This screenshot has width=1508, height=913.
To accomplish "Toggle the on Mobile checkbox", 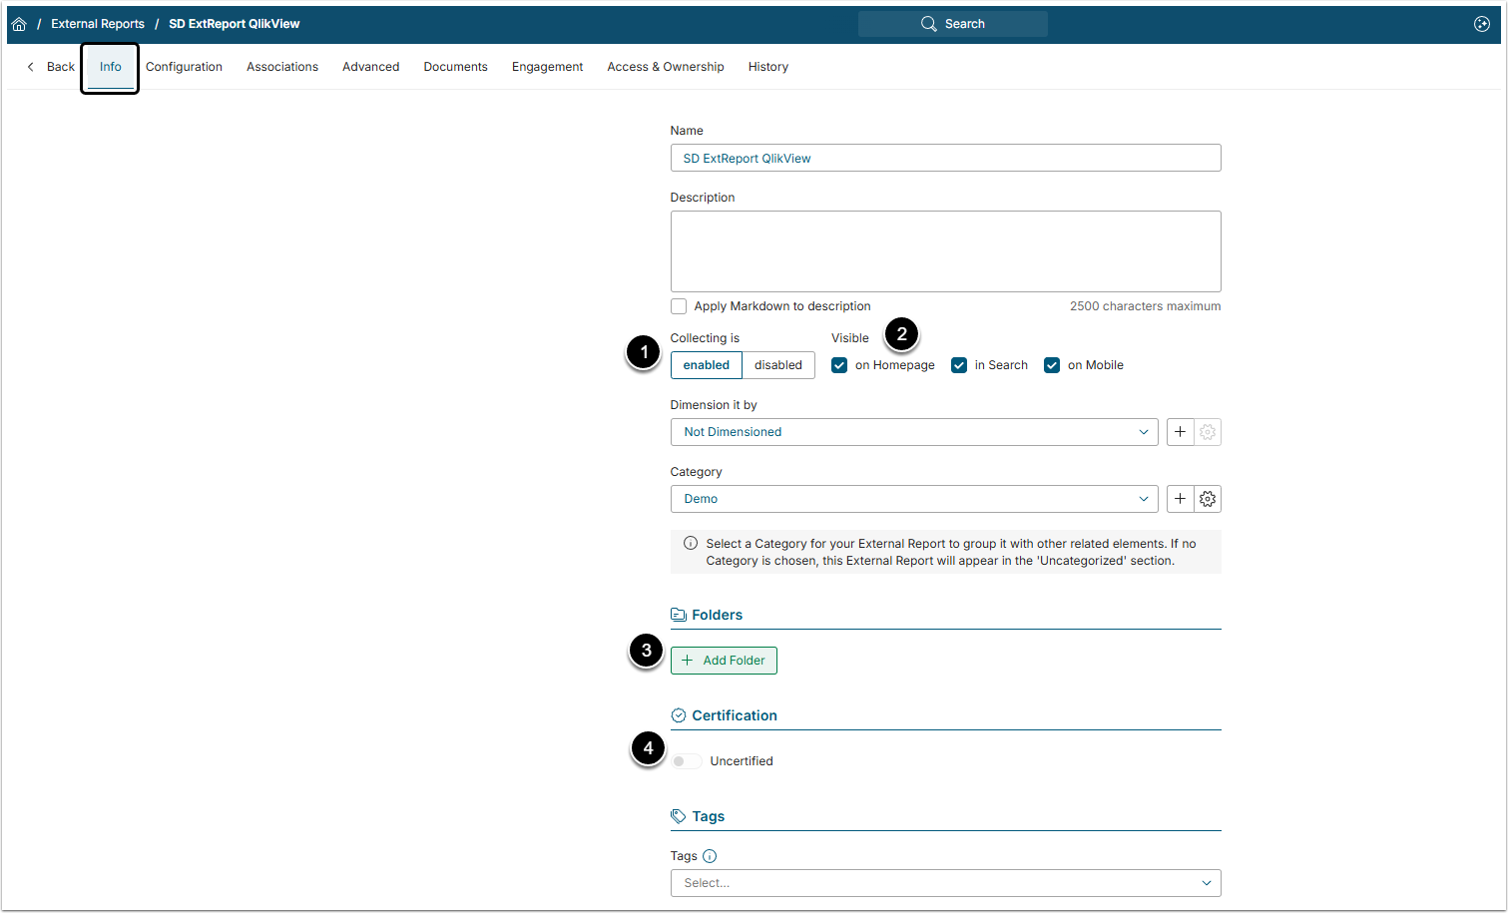I will point(1052,365).
